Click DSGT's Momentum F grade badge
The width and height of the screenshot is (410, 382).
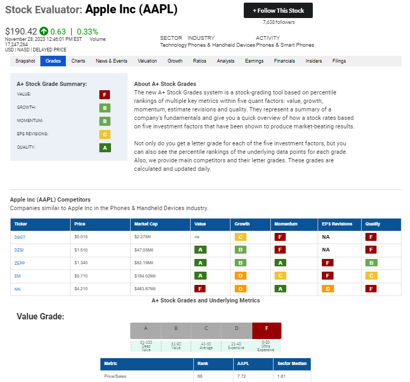point(280,237)
